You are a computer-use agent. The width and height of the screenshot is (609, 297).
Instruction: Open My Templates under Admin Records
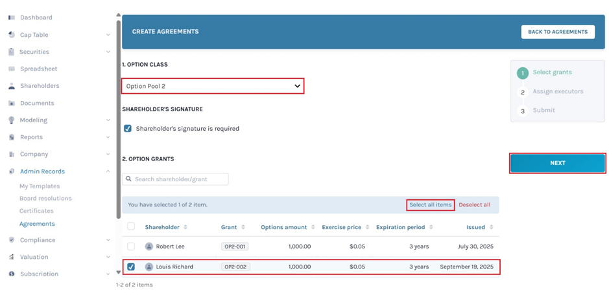(40, 186)
